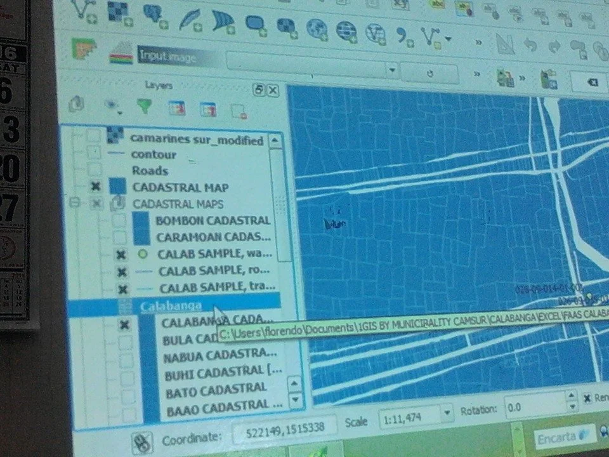Viewport: 609px width, 457px height.
Task: Click the Layers panel scroll-down arrow
Action: point(295,399)
